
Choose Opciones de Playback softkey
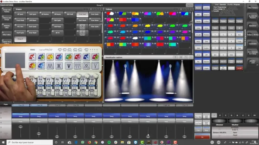[x=252, y=17]
